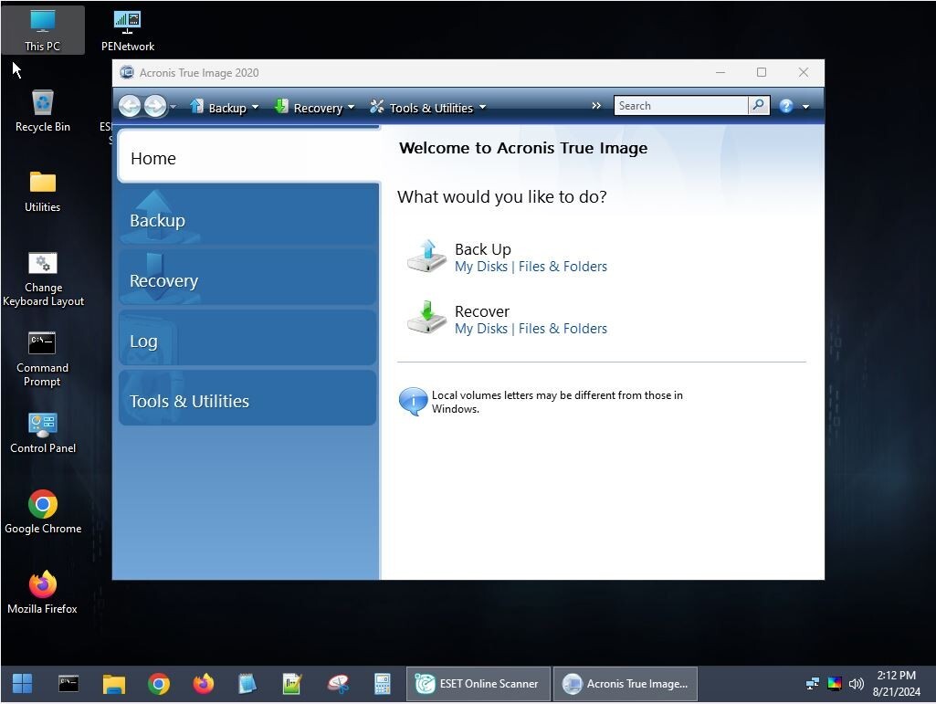Expand the toolbar overflow chevron
Image resolution: width=936 pixels, height=704 pixels.
[596, 106]
